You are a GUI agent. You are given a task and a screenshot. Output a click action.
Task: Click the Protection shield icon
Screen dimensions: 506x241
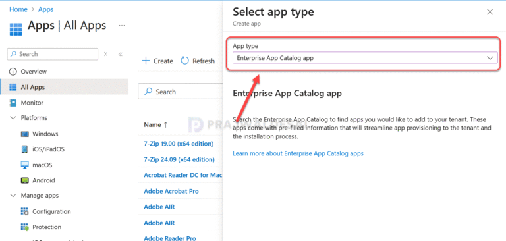(x=24, y=227)
